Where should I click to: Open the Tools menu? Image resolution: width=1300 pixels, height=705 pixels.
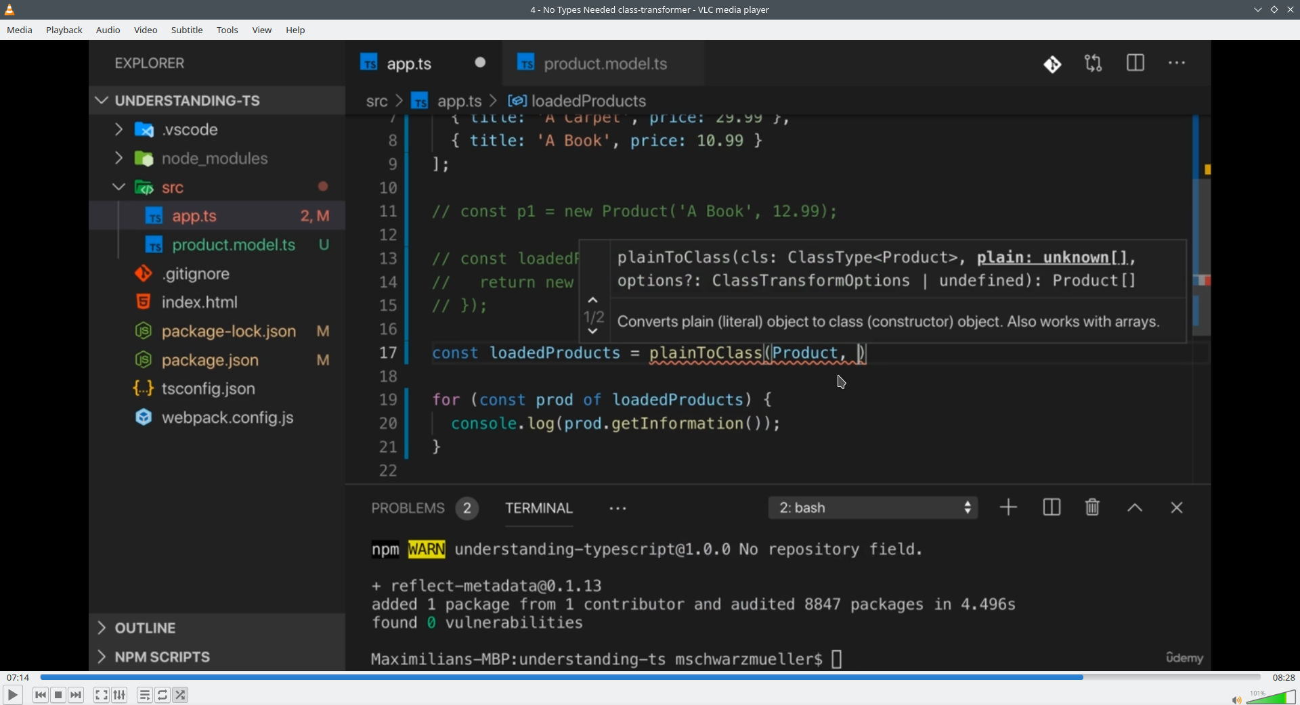pyautogui.click(x=227, y=30)
